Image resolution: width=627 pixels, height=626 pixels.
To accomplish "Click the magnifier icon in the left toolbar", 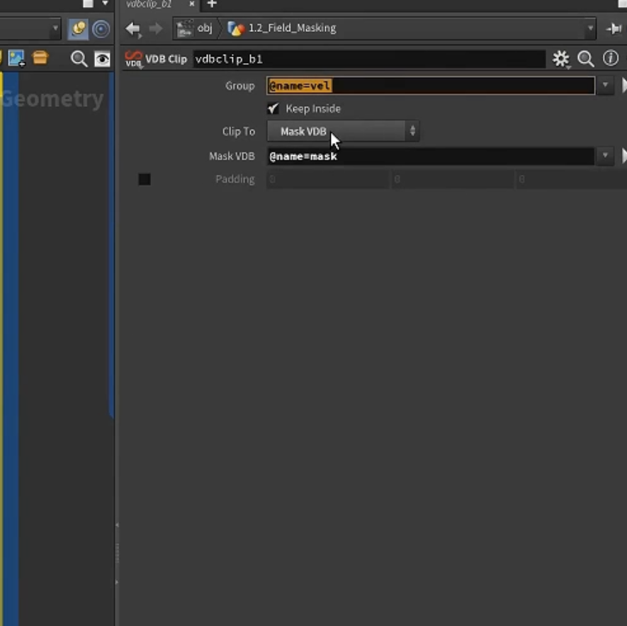I will pyautogui.click(x=79, y=59).
